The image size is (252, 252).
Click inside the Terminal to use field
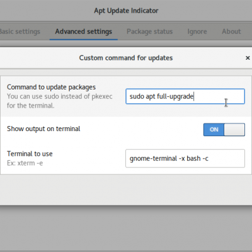[185, 158]
